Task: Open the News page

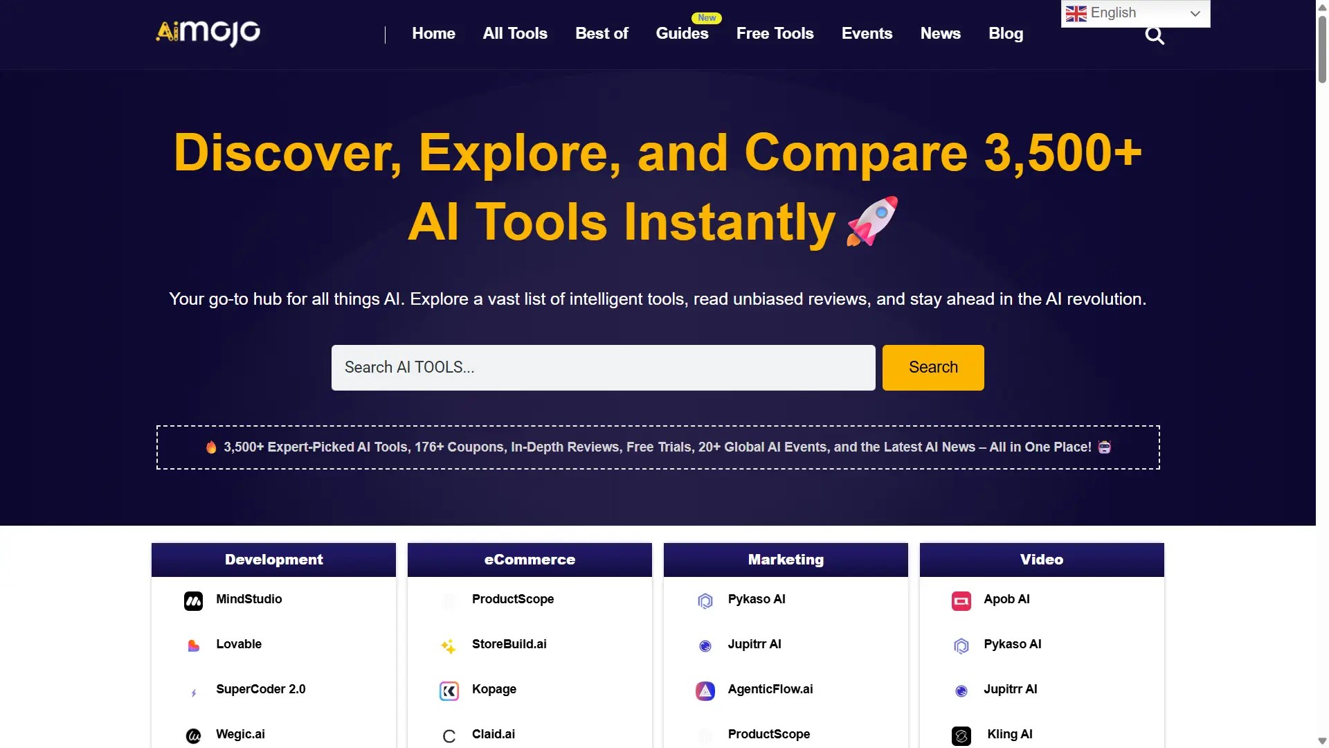Action: point(940,33)
